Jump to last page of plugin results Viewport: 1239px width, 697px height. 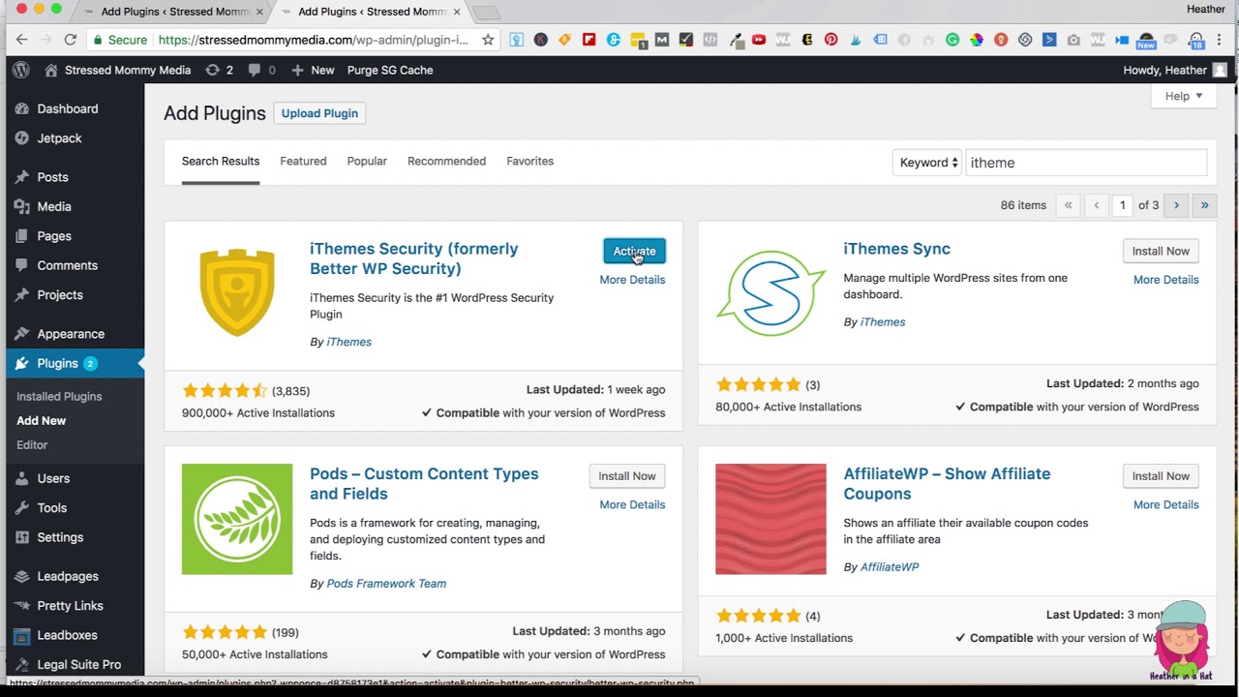pyautogui.click(x=1204, y=205)
